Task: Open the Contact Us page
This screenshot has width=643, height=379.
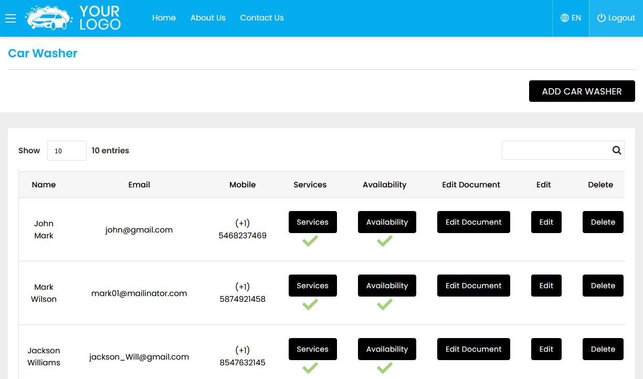Action: 262,18
